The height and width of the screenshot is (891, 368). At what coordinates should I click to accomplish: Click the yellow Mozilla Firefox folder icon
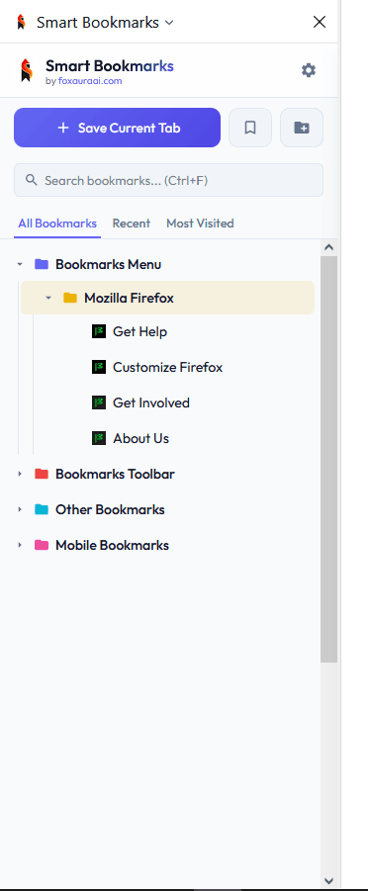point(70,298)
